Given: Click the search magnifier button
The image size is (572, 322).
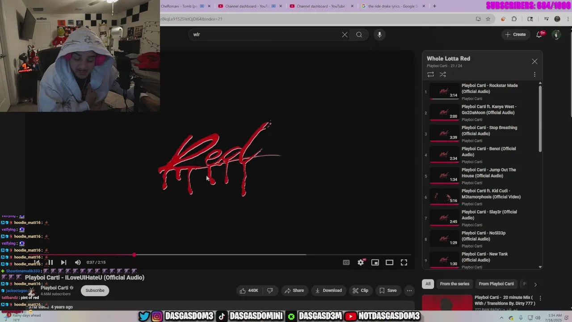Looking at the screenshot, I should click(359, 34).
